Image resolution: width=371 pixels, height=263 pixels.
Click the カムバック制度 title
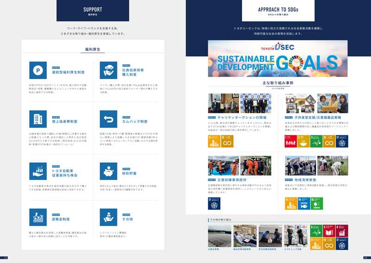point(135,121)
